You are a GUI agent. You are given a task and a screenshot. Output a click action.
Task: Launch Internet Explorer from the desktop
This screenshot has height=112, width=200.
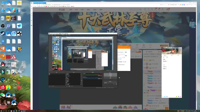[x=14, y=34]
